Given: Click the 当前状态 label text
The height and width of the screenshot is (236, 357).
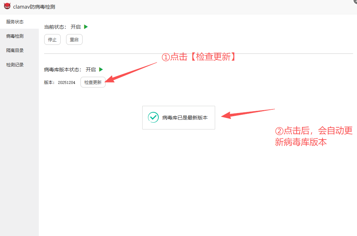Looking at the screenshot, I should (55, 27).
